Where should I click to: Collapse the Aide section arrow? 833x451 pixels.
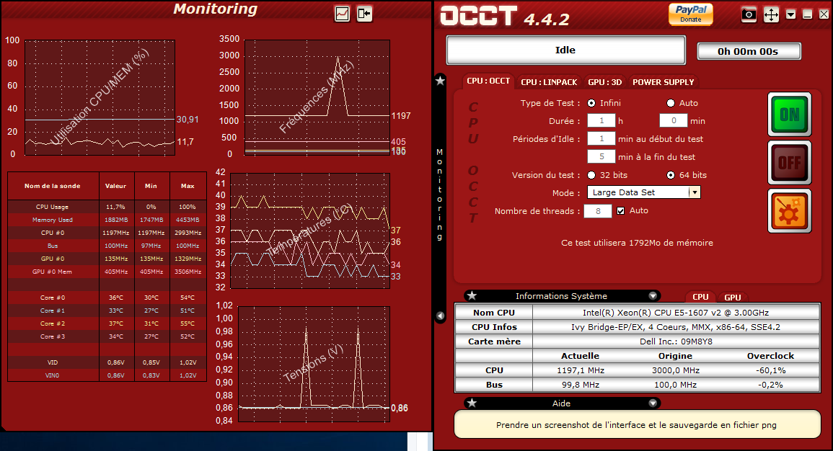click(x=653, y=403)
